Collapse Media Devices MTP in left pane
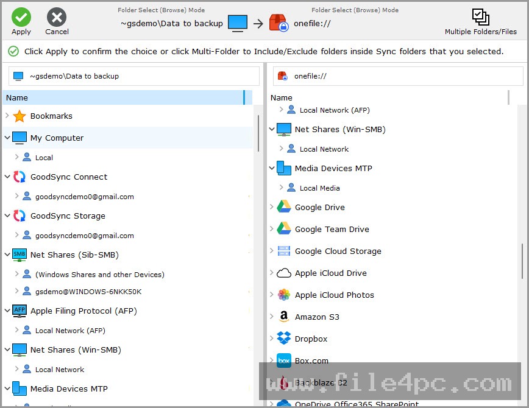 (x=7, y=389)
